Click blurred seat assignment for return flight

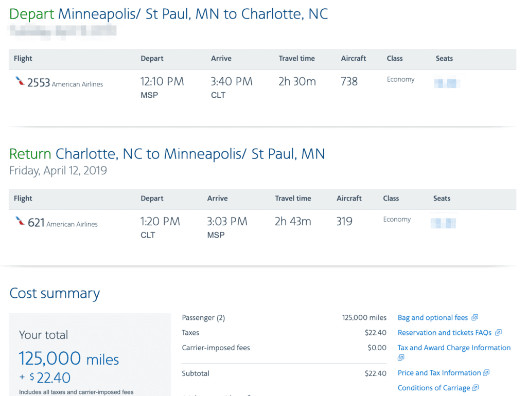[x=443, y=223]
